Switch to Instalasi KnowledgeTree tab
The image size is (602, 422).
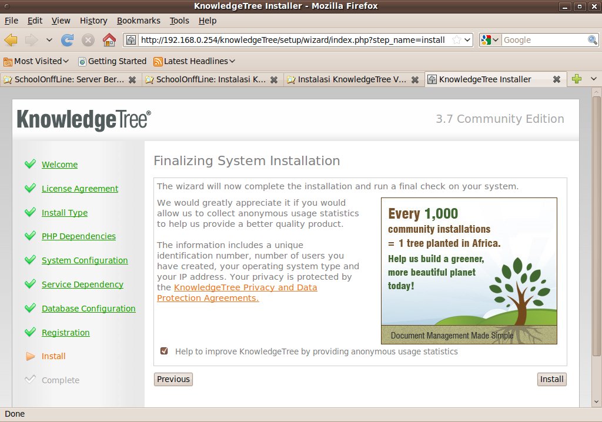tap(352, 79)
